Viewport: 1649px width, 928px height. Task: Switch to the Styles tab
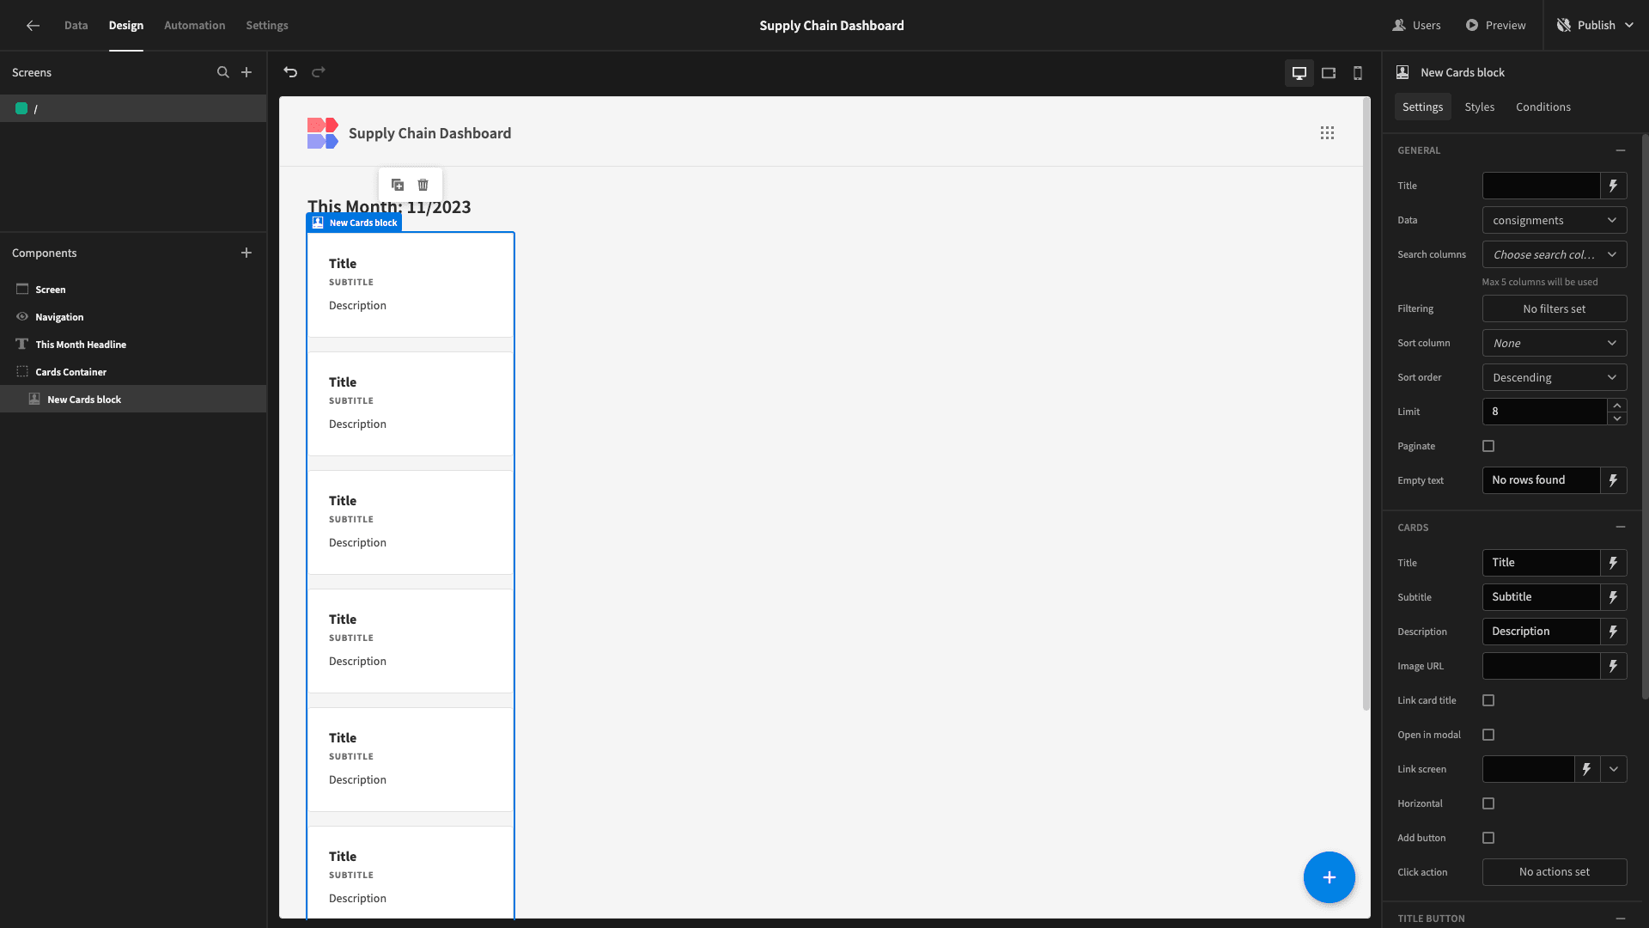click(1479, 107)
